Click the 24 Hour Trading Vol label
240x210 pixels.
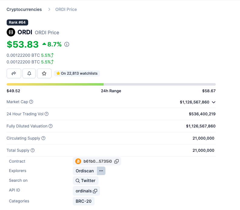point(25,114)
